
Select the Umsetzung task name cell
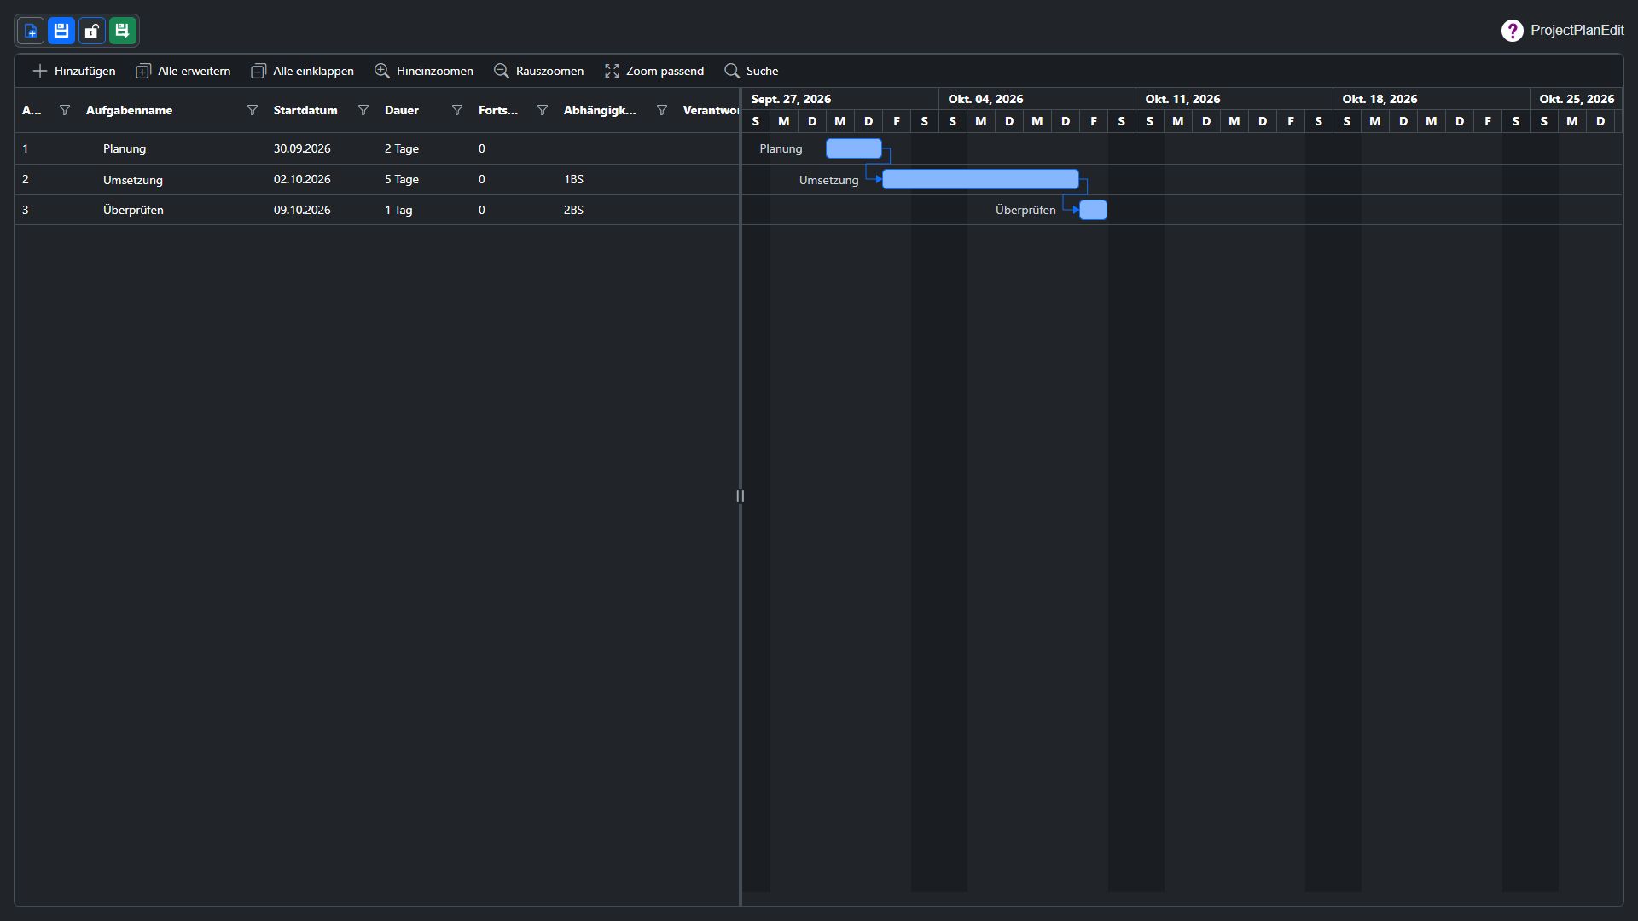[133, 180]
